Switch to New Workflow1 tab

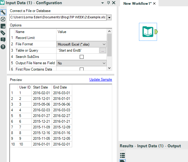pyautogui.click(x=137, y=4)
